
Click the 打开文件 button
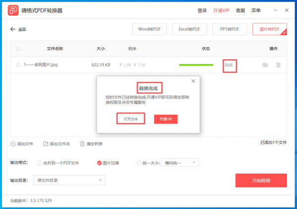131,119
